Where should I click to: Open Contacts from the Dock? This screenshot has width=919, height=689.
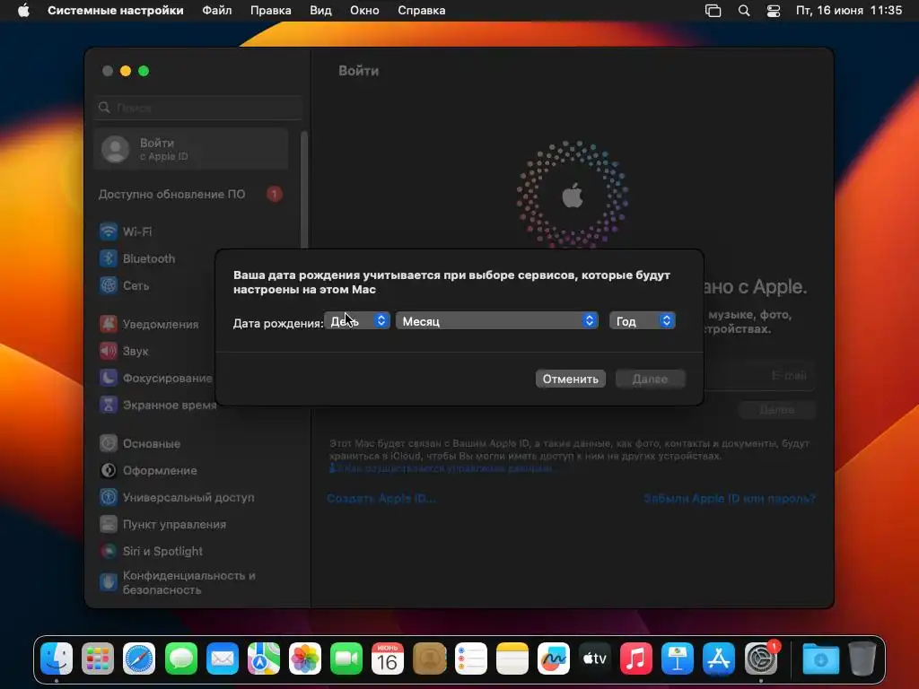[429, 658]
